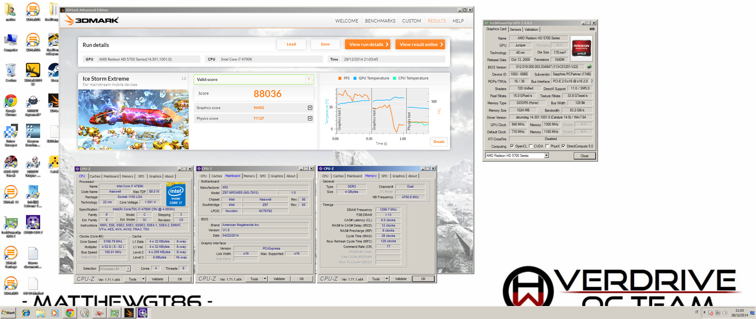Click the GPU-Z Name field AMD Radeon HD 5700
Viewport: 756px width, 319px height.
538,38
